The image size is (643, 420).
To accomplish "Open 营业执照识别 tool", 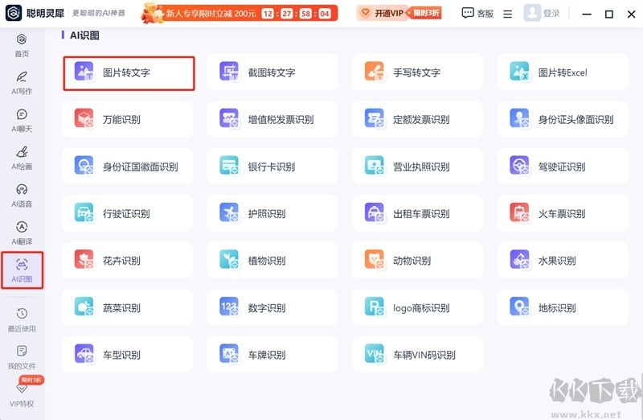I will click(x=417, y=167).
